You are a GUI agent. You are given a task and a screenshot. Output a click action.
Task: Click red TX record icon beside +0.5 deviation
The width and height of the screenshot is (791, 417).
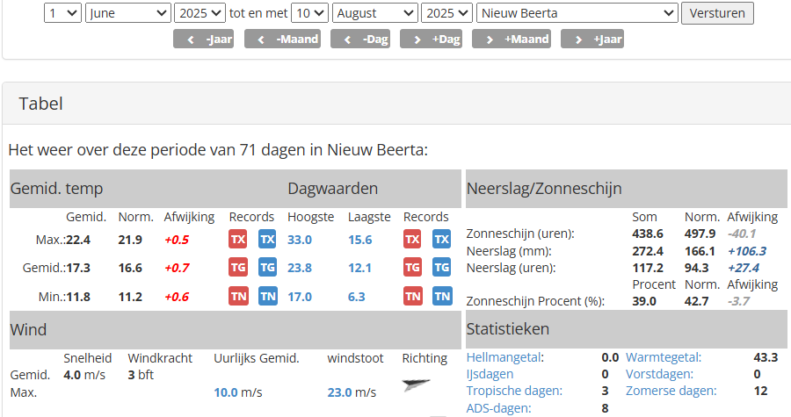click(x=237, y=240)
